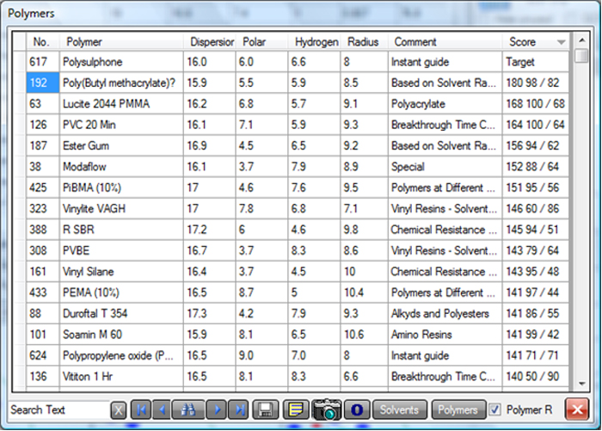Click Alkyds and Polyesters comment cell
Viewport: 602px width, 431px height.
(445, 313)
